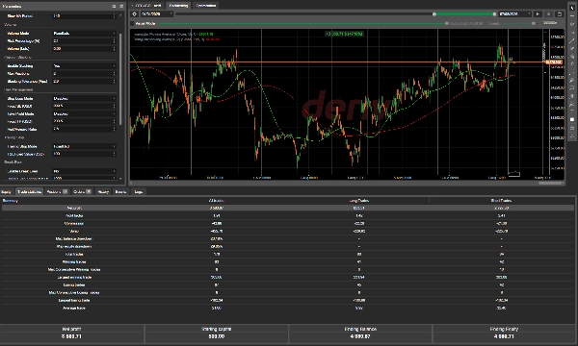Select the Average trade row

288,309
